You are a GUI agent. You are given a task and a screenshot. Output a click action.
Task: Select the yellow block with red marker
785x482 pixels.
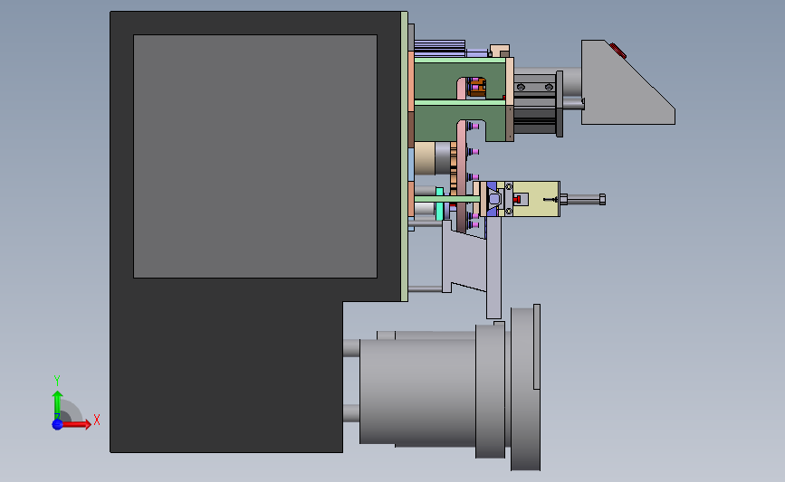click(536, 199)
